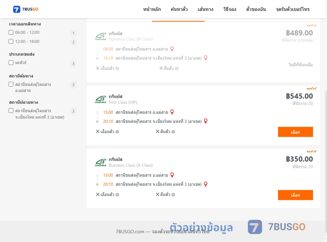Click 7BUSGO.com footer text

(x=163, y=231)
